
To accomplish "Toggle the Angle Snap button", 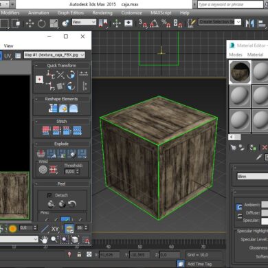I will (x=155, y=23).
